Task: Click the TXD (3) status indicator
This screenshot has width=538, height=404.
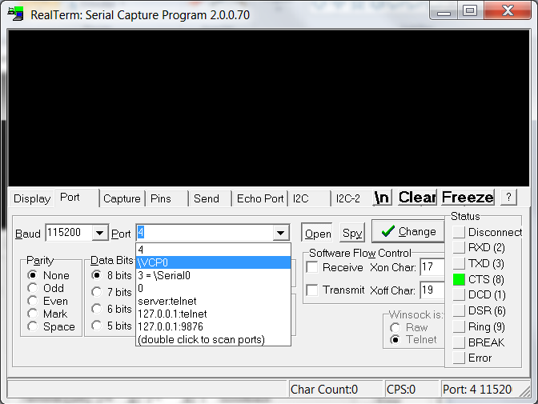Action: point(459,264)
